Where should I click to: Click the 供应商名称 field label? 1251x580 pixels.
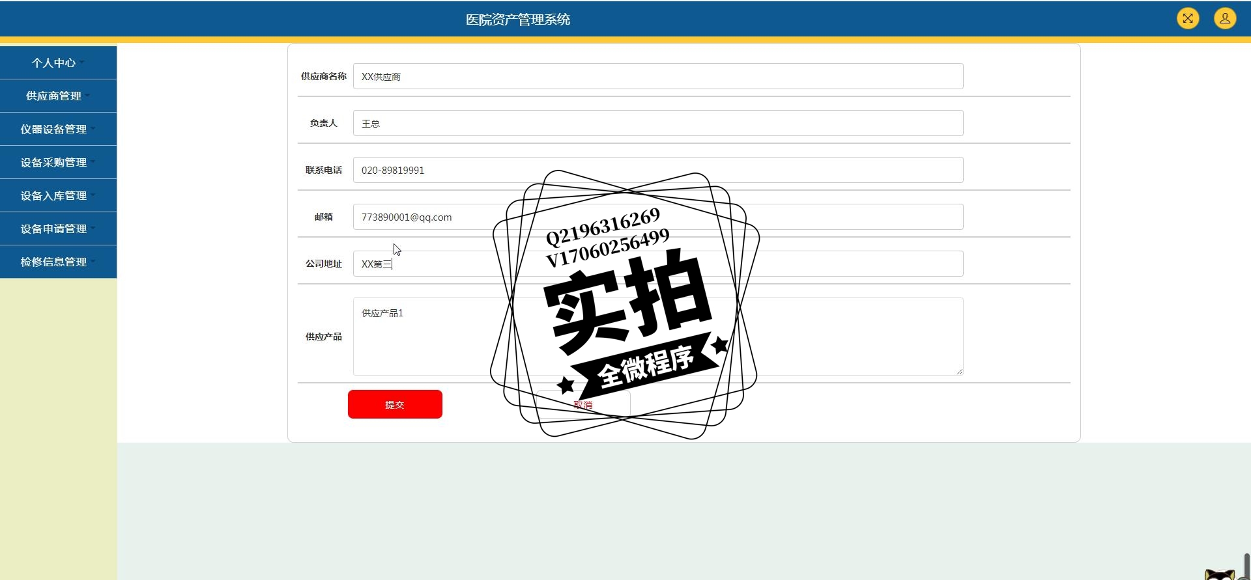tap(323, 76)
